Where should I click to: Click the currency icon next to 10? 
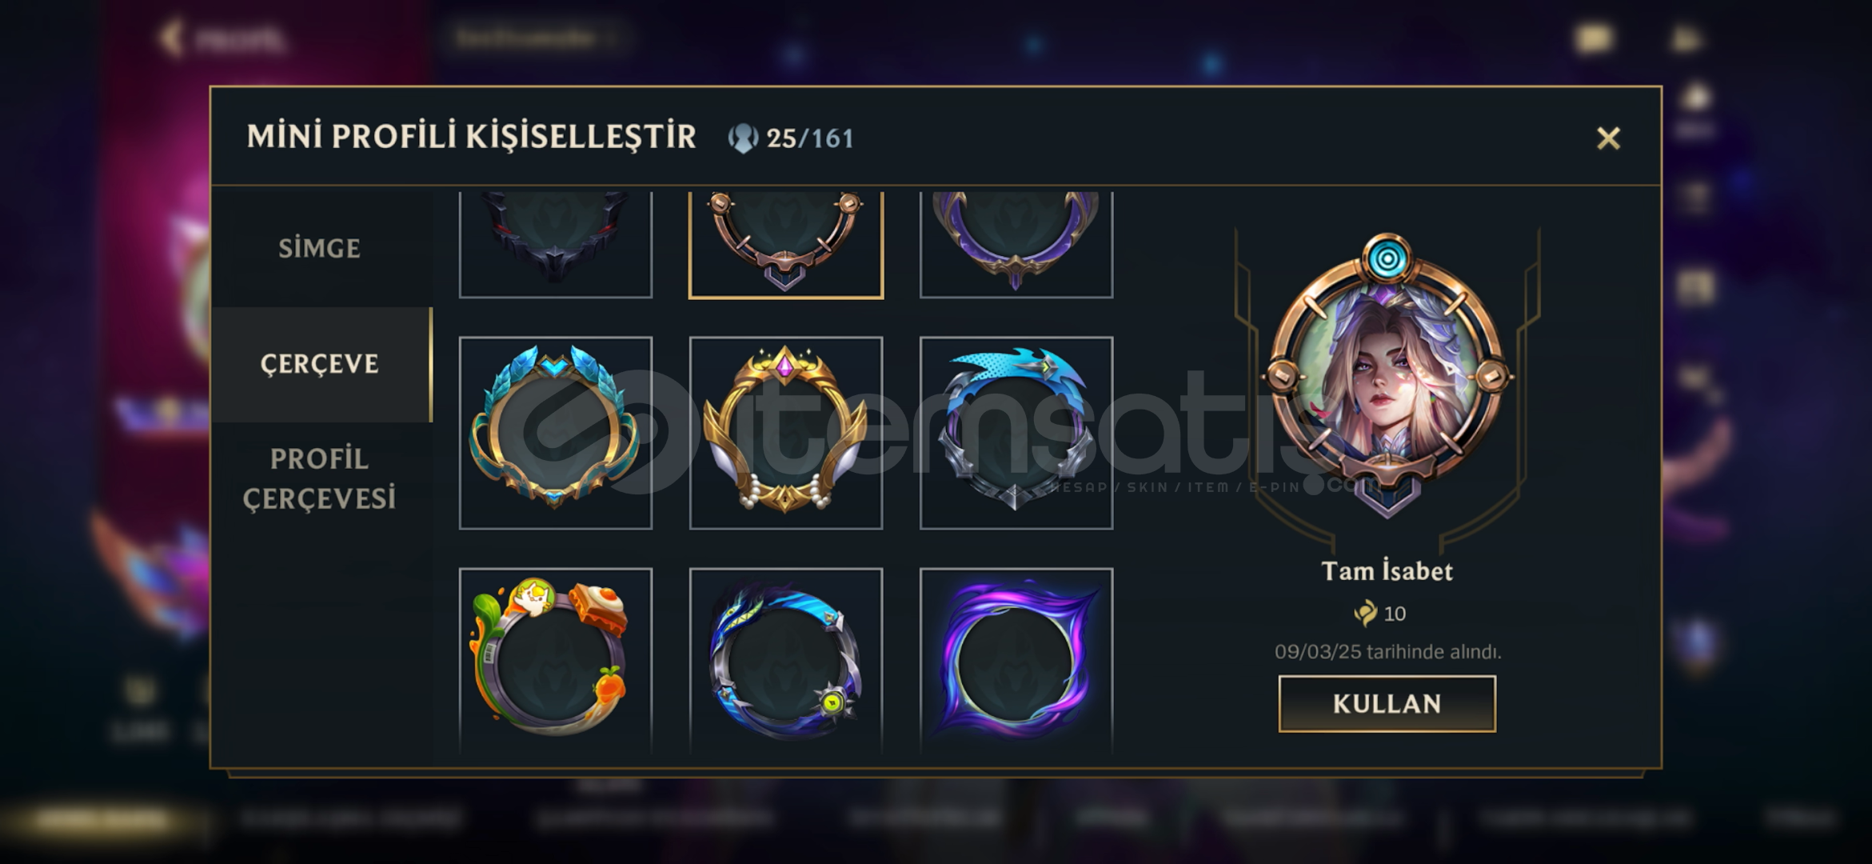[x=1366, y=614]
